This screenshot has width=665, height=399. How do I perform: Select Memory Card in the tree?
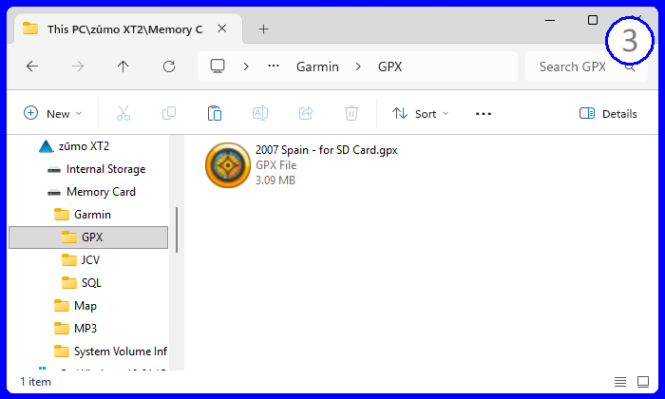point(101,192)
